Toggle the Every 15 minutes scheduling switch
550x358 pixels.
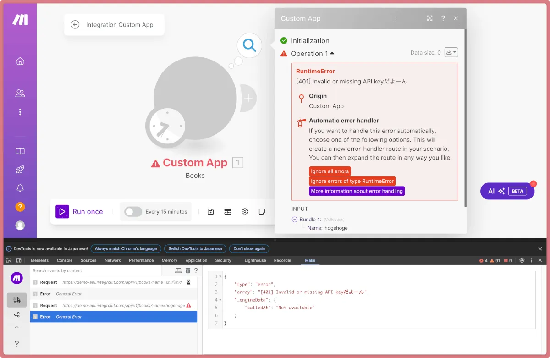(133, 212)
